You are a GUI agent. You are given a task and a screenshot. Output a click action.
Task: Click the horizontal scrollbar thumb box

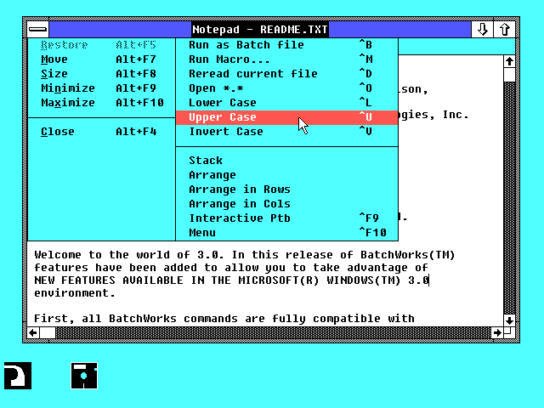click(48, 333)
